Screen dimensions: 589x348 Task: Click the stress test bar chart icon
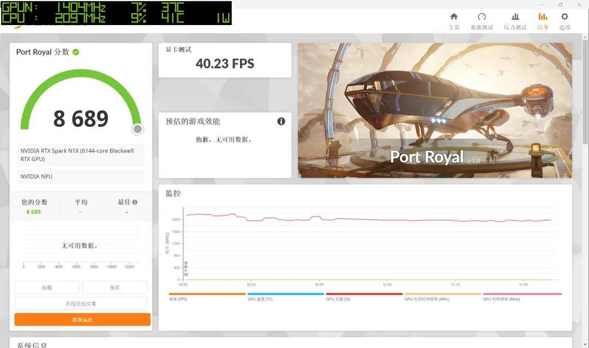(515, 16)
